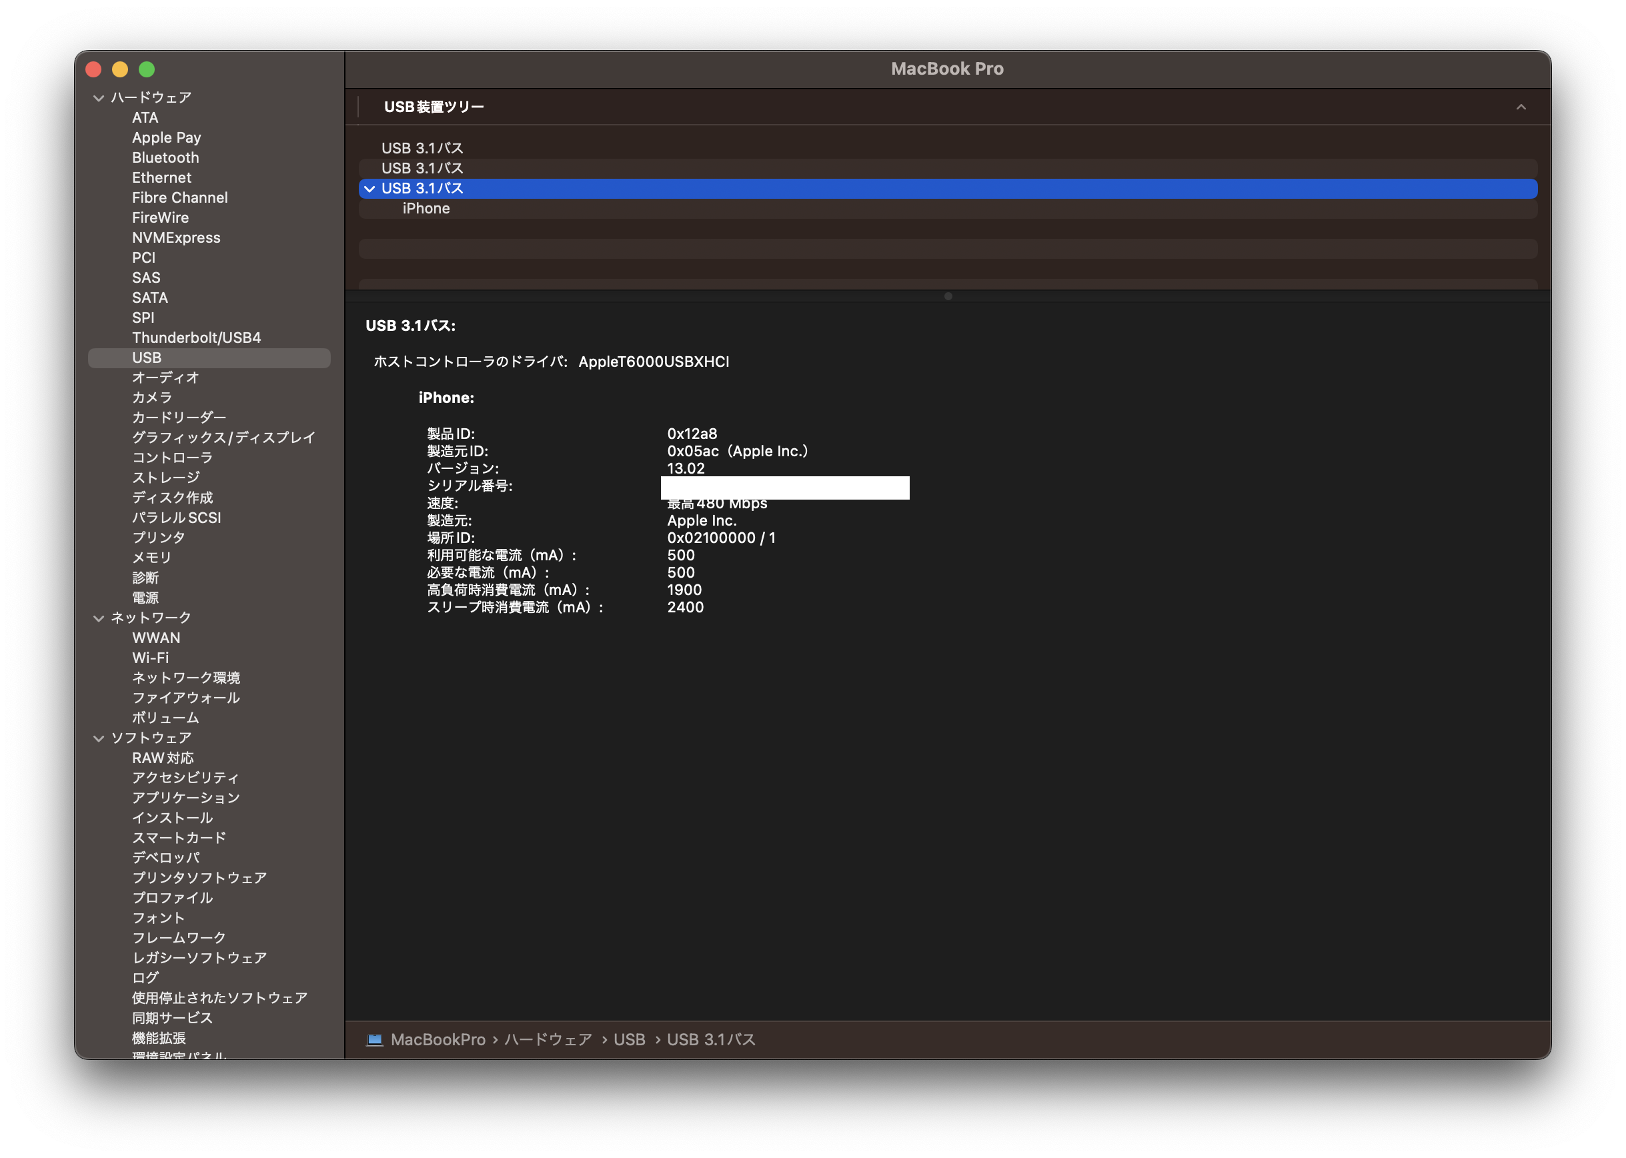Image resolution: width=1626 pixels, height=1158 pixels.
Task: Click the pane divider handle dot
Action: pos(947,296)
